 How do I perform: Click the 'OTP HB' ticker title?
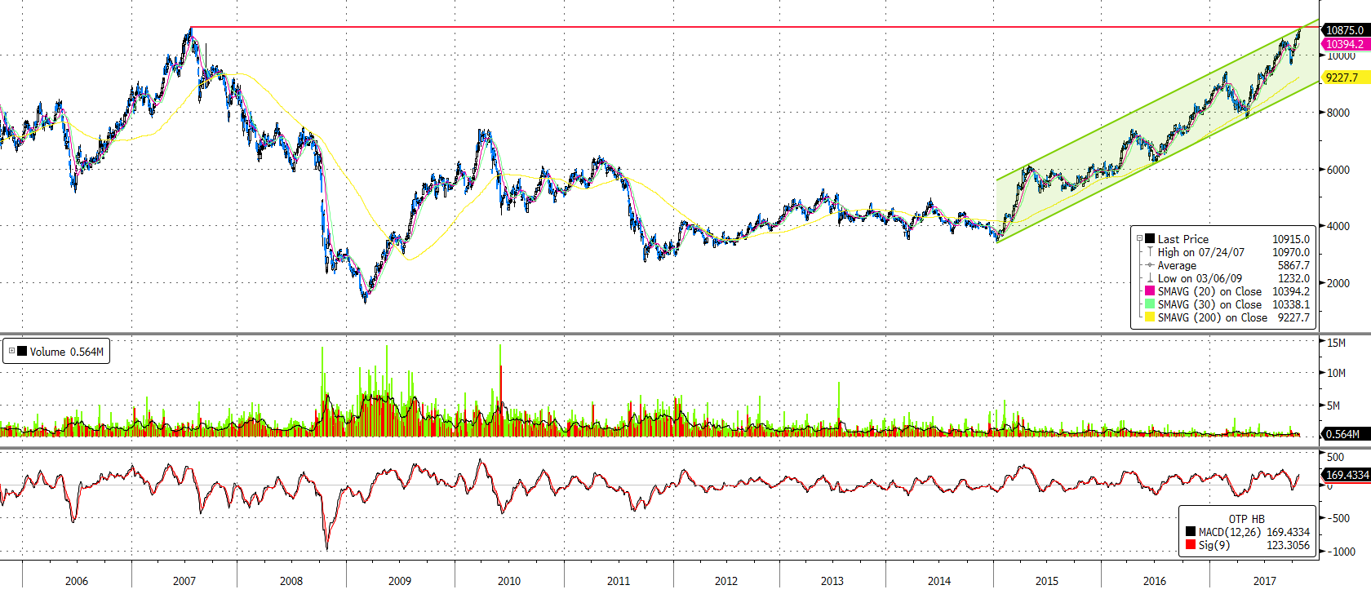click(x=1246, y=519)
